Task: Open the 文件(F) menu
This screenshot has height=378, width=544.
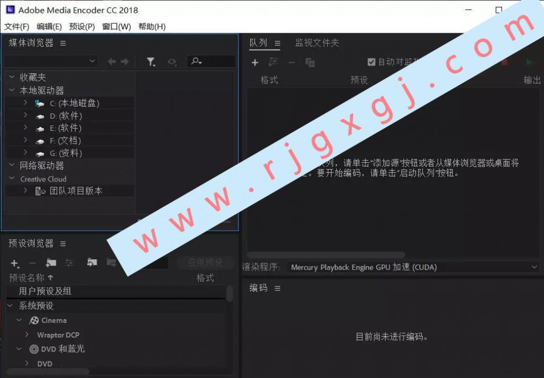Action: [x=16, y=27]
